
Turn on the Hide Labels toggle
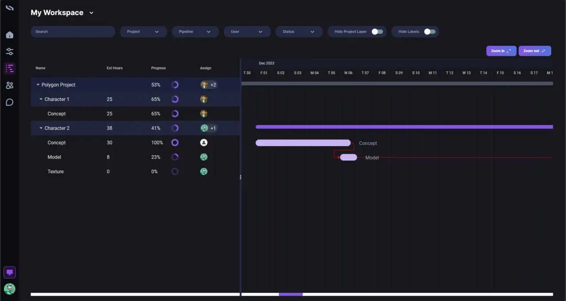pyautogui.click(x=429, y=32)
